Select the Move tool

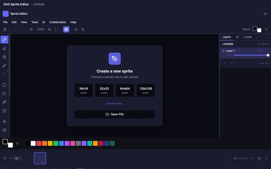point(4,121)
